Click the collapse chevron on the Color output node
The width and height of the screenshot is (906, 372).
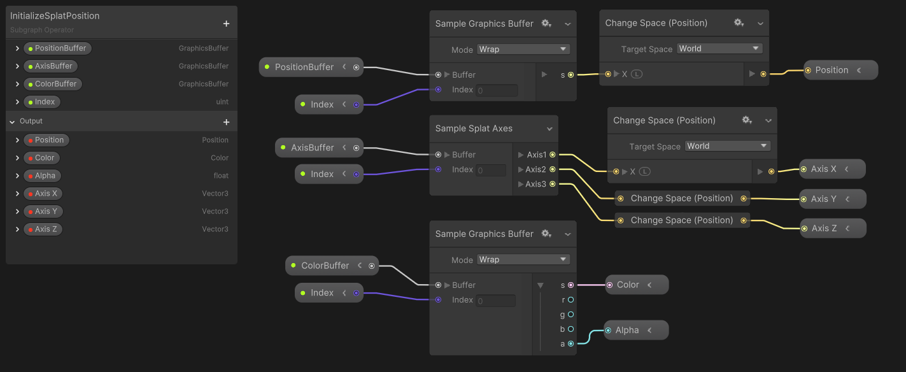tap(649, 284)
